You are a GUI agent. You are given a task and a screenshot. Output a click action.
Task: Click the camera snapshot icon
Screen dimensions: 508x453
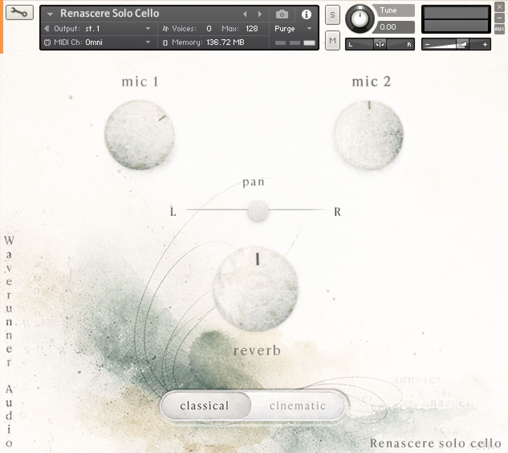(x=282, y=14)
